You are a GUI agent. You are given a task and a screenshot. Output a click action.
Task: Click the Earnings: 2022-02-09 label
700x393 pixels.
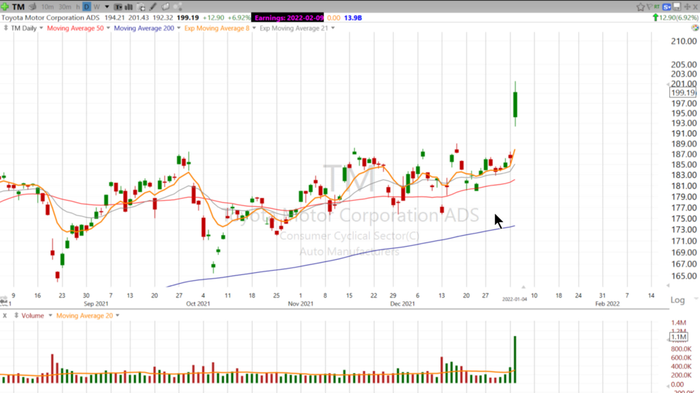point(288,17)
